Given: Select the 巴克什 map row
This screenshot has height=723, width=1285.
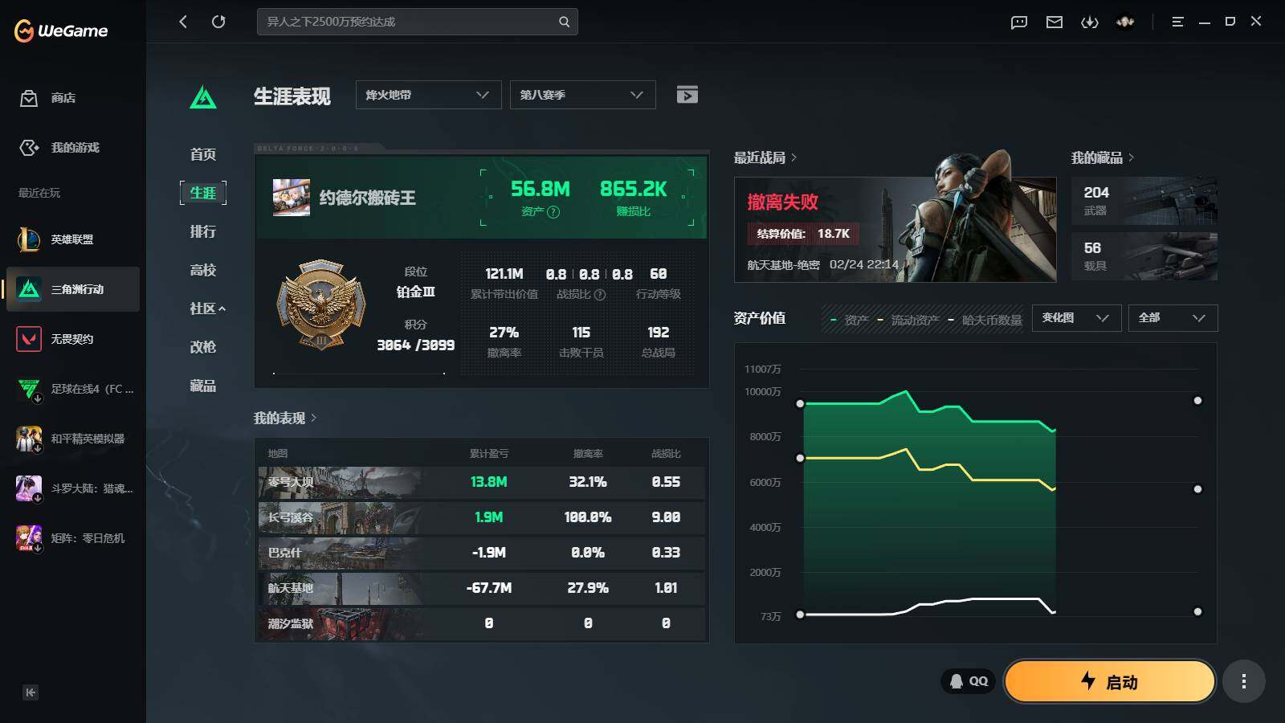Looking at the screenshot, I should click(x=482, y=553).
